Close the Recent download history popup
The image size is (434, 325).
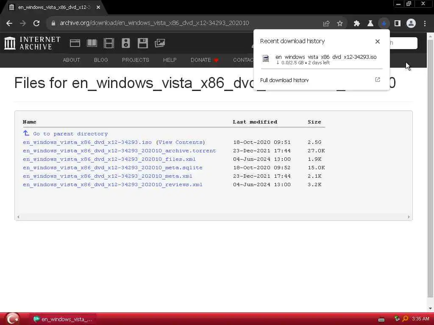click(x=378, y=41)
